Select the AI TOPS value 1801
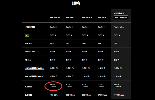Image resolution: width=155 pixels, height=100 pixels. (67, 44)
